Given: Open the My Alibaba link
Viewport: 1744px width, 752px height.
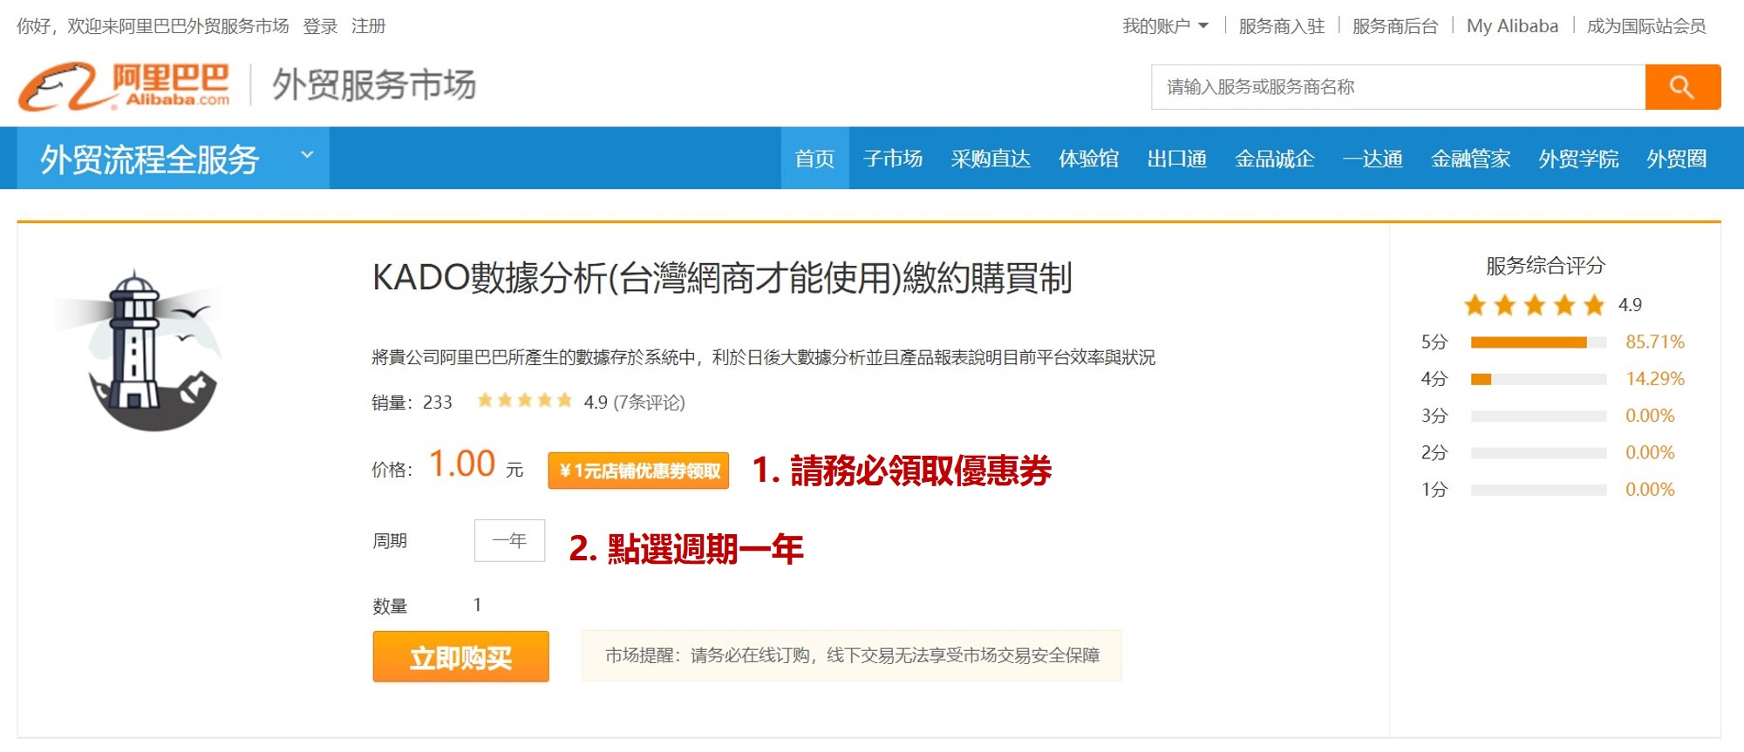Looking at the screenshot, I should coord(1512,26).
